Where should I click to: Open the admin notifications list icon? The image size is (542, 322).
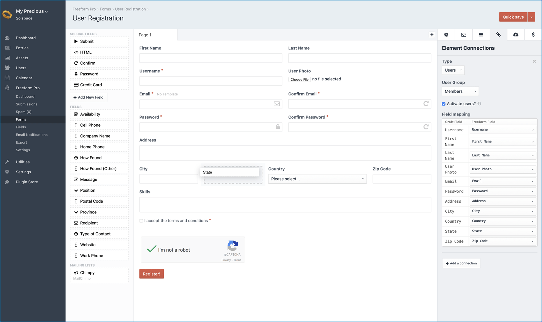coord(481,35)
